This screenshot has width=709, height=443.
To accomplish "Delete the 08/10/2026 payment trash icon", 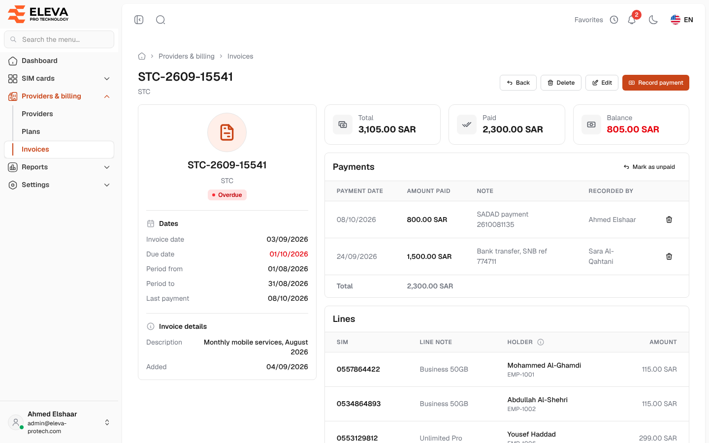I will pos(669,220).
